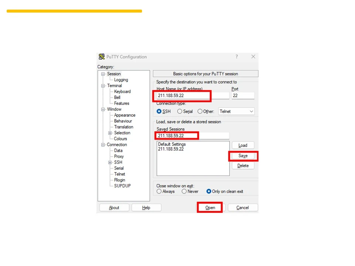
Task: Open the Appearance category
Action: tap(125, 115)
